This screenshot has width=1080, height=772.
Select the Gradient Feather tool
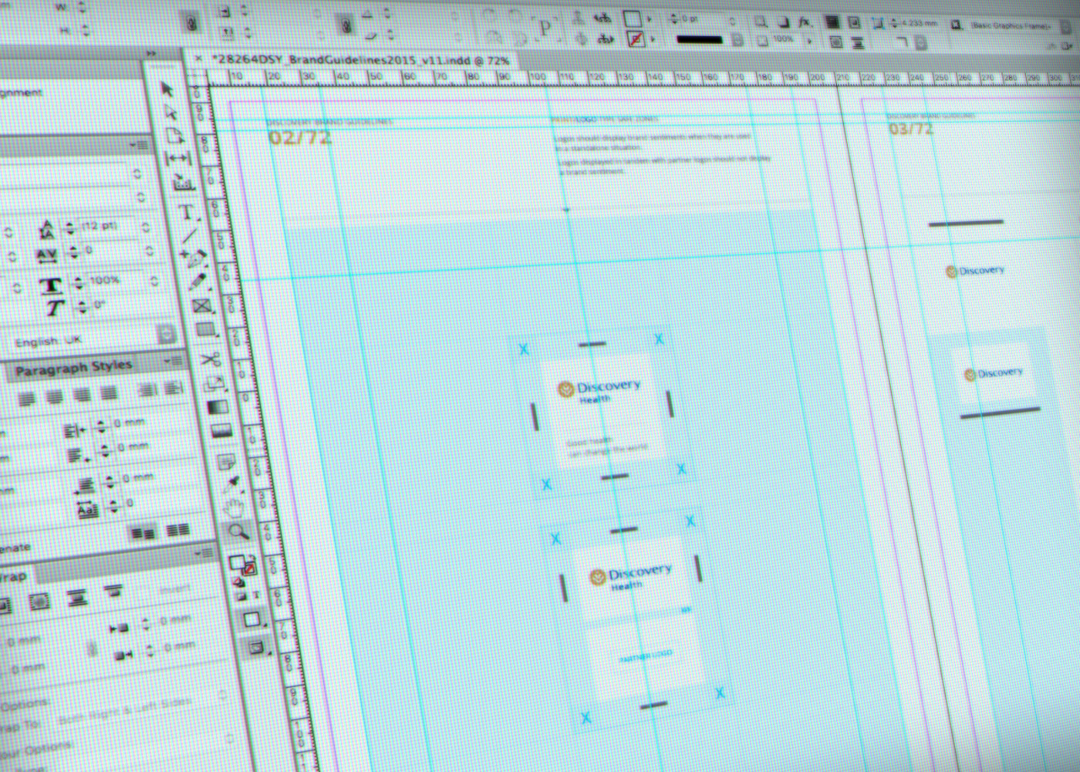coord(221,431)
